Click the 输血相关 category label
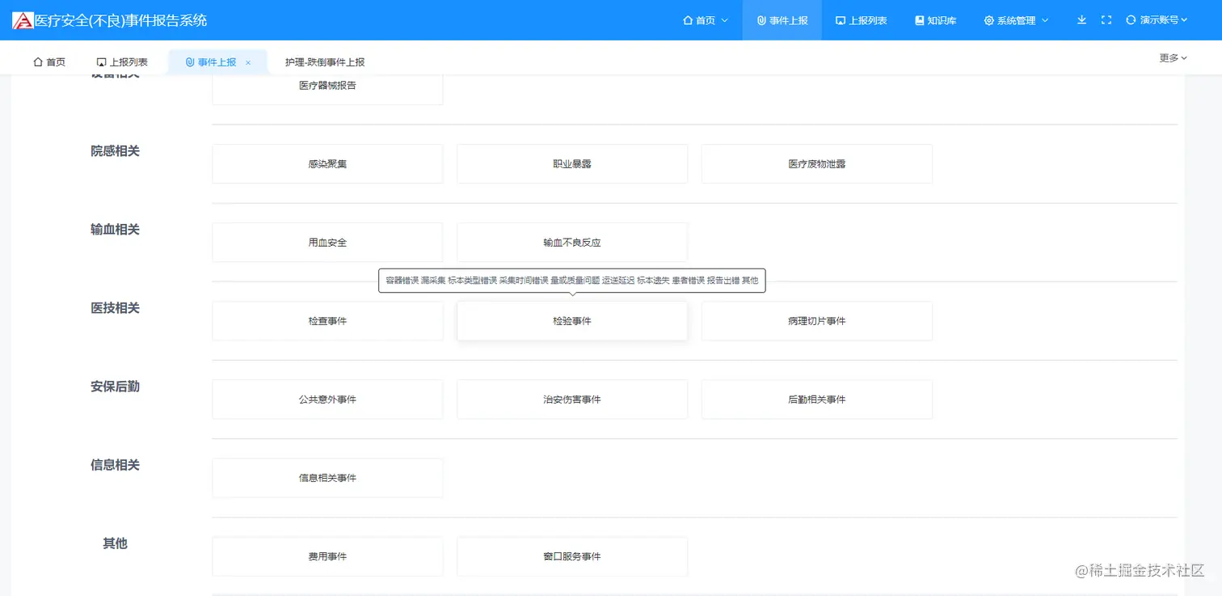 (x=115, y=230)
